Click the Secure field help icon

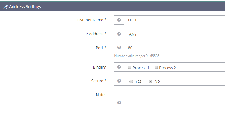[119, 81]
